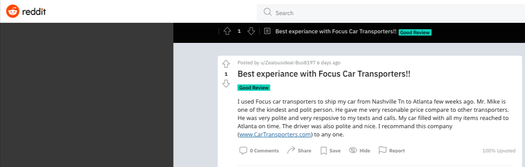This screenshot has width=525, height=167.
Task: Click the text post icon in the black bar
Action: coord(267,31)
